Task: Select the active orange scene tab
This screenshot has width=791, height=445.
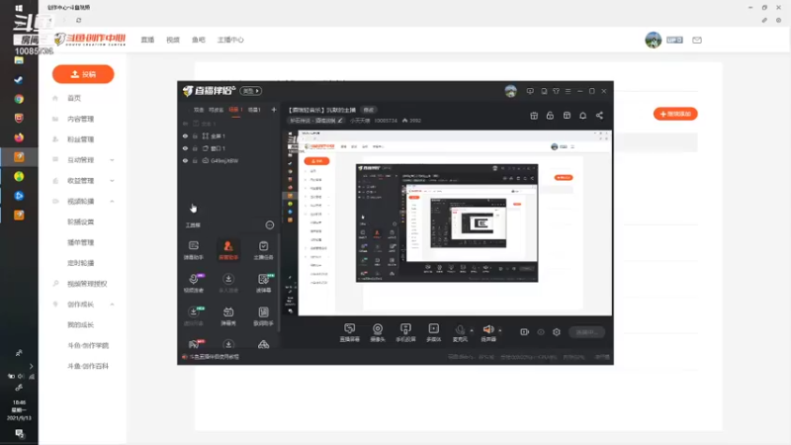Action: [x=235, y=110]
